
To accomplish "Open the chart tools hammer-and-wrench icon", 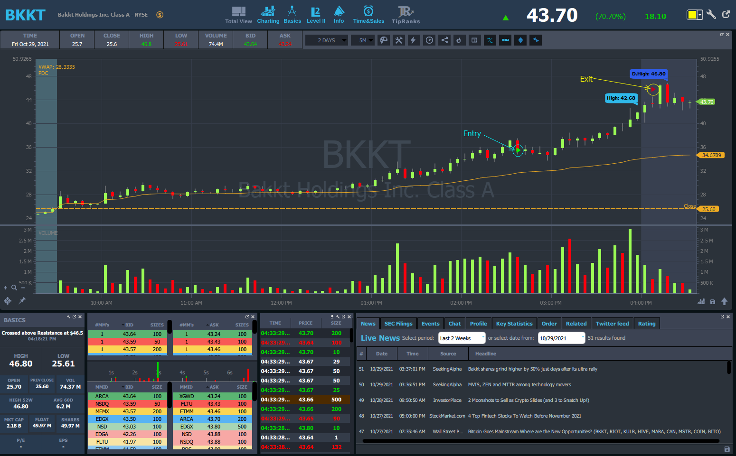I will tap(399, 40).
